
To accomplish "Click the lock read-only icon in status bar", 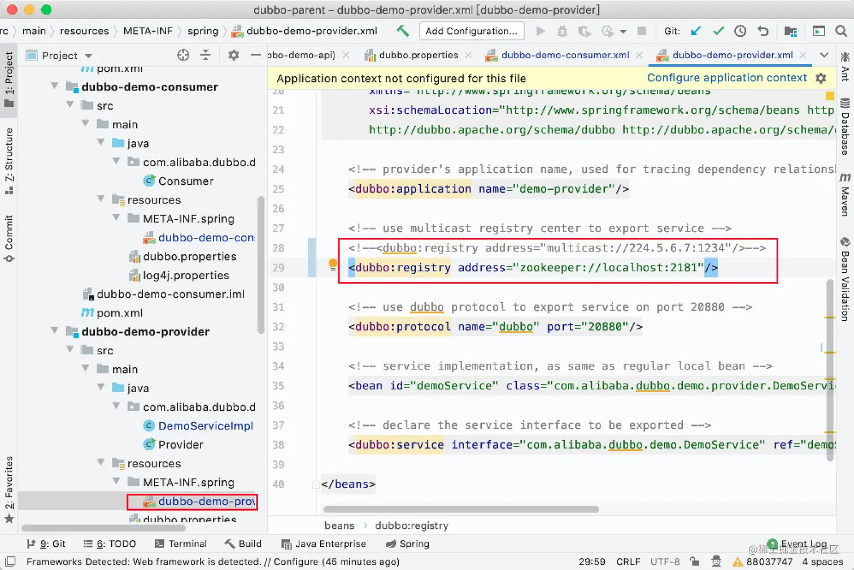I will click(x=695, y=561).
